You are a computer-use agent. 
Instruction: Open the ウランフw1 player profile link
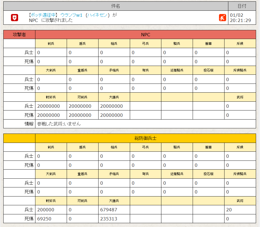71,15
